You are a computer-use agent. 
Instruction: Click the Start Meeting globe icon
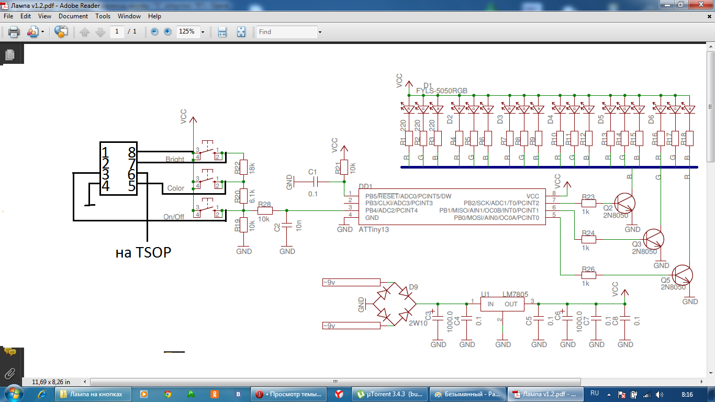point(61,32)
